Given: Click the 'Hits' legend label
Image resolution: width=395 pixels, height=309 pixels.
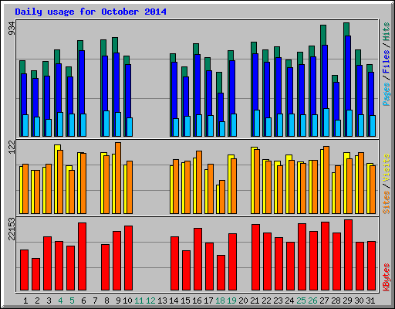Looking at the screenshot, I should [x=387, y=32].
